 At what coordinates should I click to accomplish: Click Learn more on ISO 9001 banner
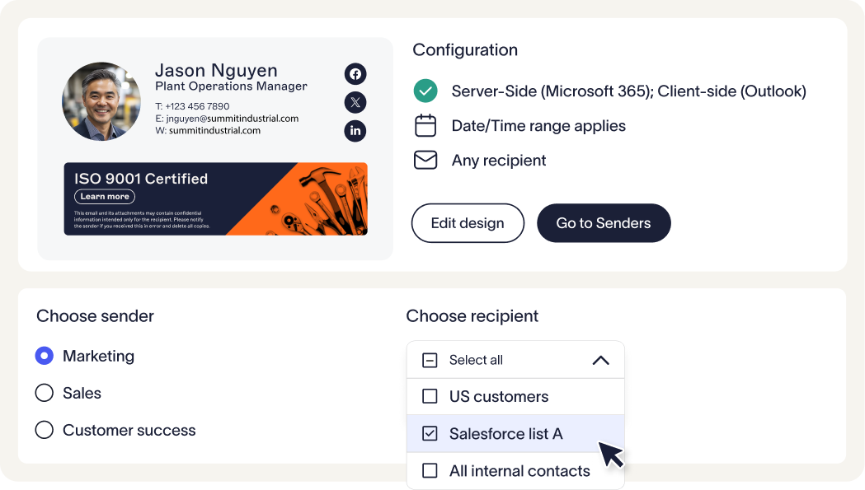point(105,197)
